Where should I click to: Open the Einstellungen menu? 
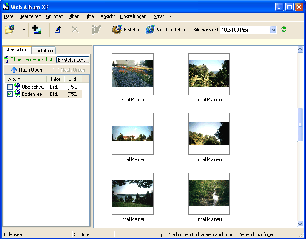(x=133, y=16)
